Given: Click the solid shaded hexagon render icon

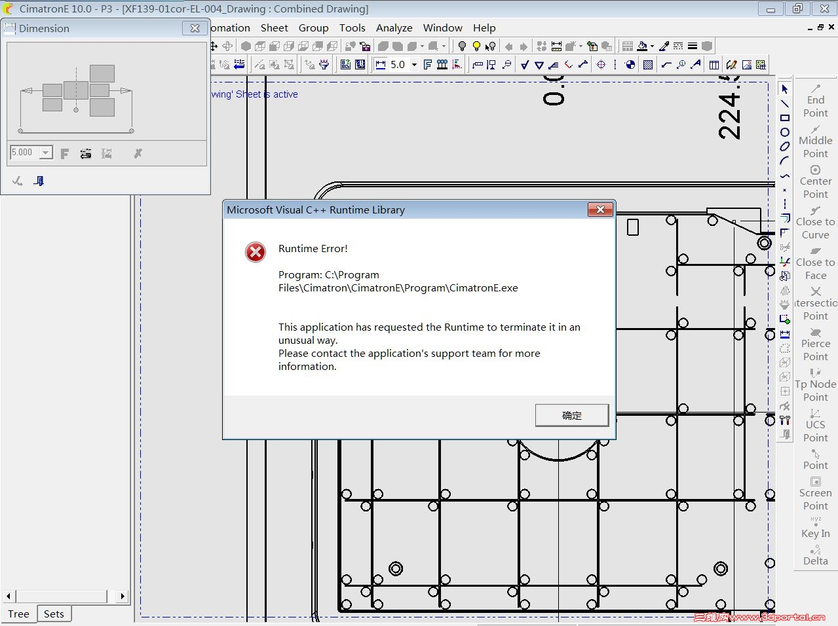Looking at the screenshot, I should tap(246, 46).
